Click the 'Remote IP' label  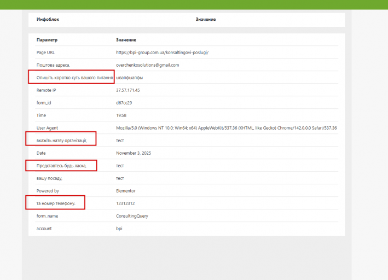tap(47, 90)
